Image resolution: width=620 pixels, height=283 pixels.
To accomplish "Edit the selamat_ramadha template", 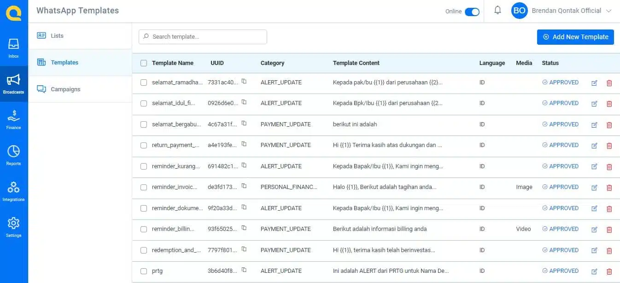I will pos(594,83).
